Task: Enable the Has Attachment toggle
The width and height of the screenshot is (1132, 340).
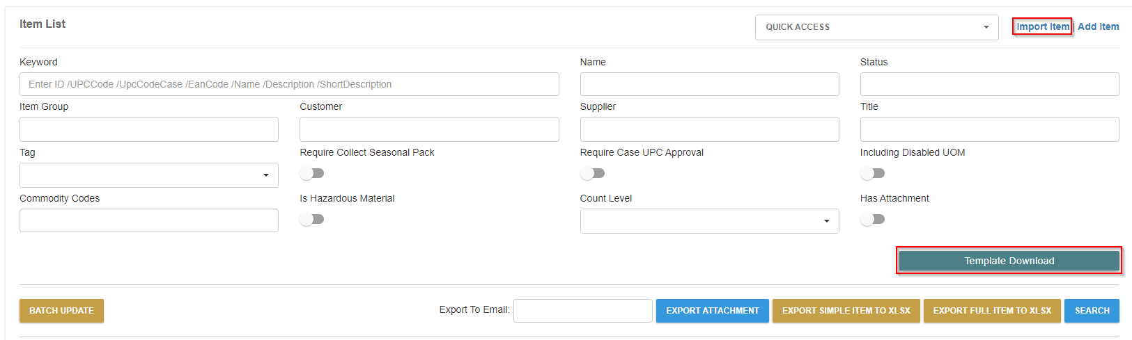Action: click(x=872, y=219)
